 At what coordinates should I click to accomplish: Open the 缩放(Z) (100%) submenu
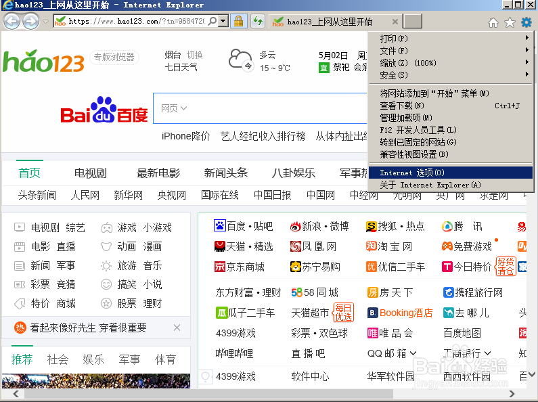(451, 63)
